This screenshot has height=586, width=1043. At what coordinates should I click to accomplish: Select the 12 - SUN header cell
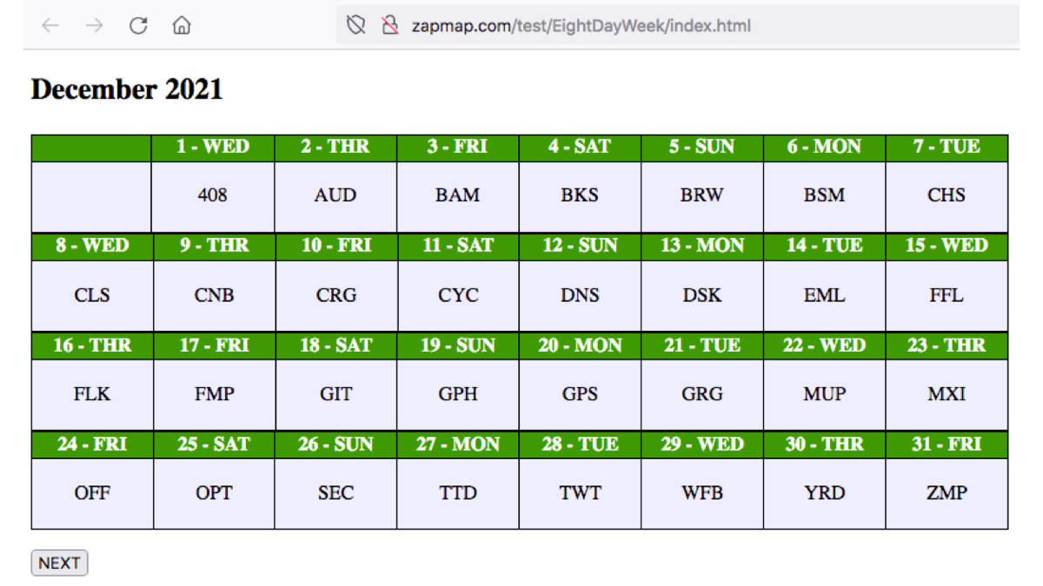580,247
